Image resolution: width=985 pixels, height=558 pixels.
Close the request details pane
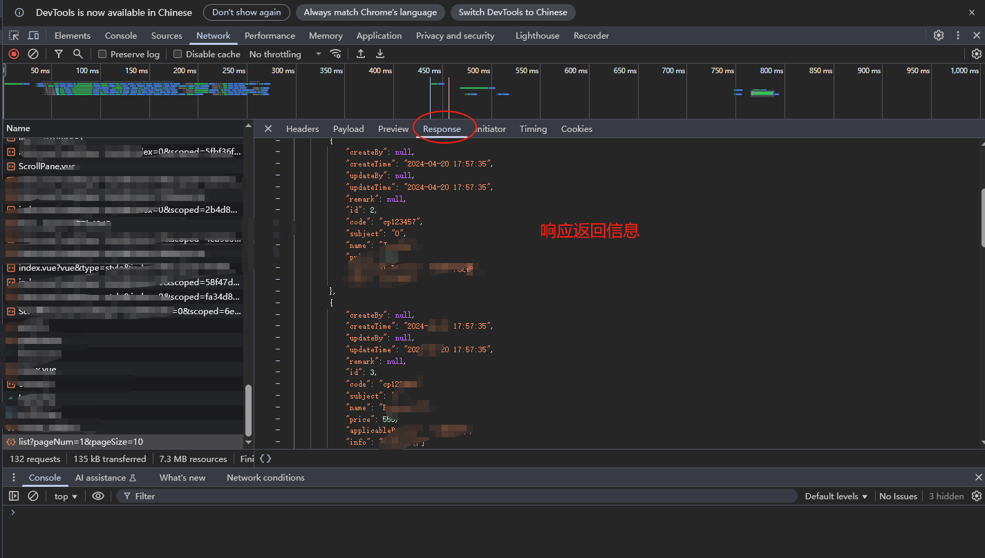pyautogui.click(x=268, y=128)
